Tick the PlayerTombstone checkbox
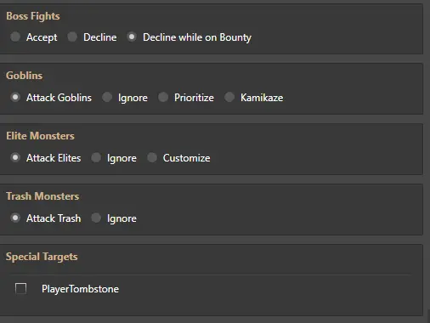This screenshot has width=430, height=323. point(20,289)
